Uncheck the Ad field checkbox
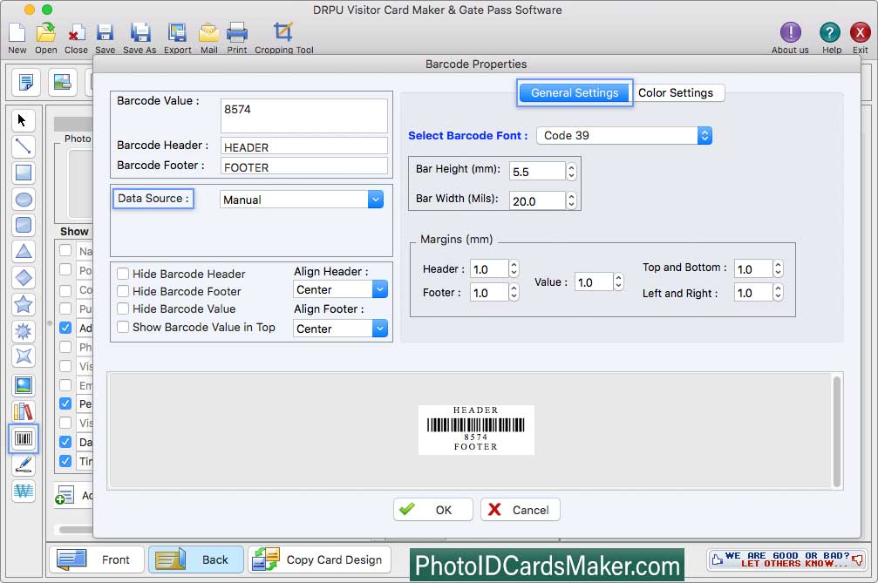 [65, 328]
